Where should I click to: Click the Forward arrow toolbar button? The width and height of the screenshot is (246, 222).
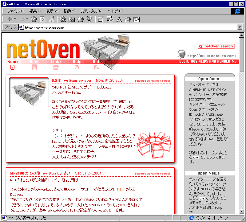(x=22, y=19)
